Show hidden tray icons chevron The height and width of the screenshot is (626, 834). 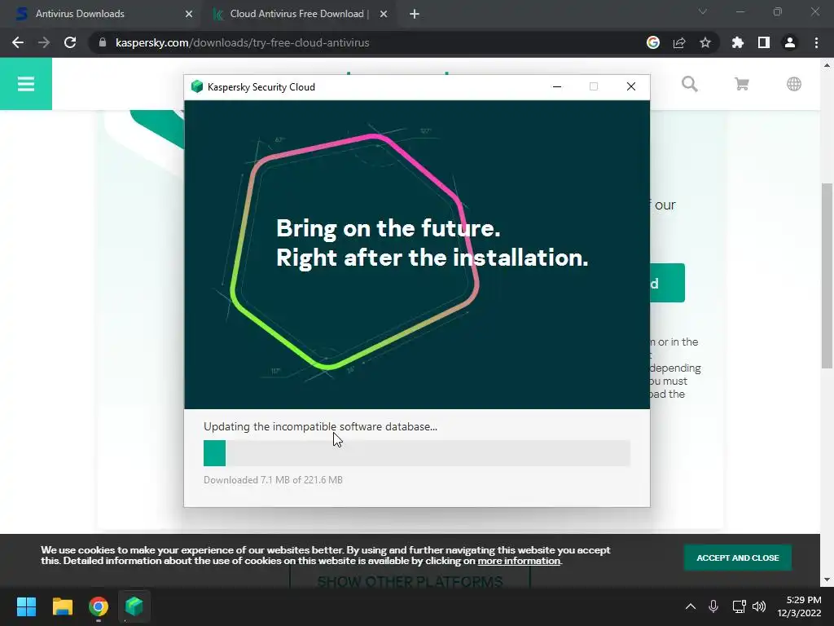(690, 606)
